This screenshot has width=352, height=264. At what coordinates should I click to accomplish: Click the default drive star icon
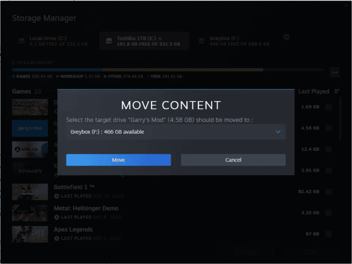point(160,38)
